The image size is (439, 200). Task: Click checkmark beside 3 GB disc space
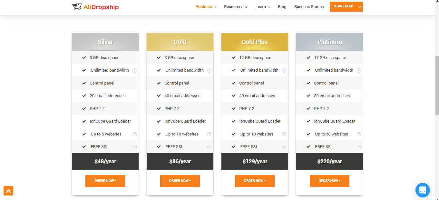(x=84, y=58)
